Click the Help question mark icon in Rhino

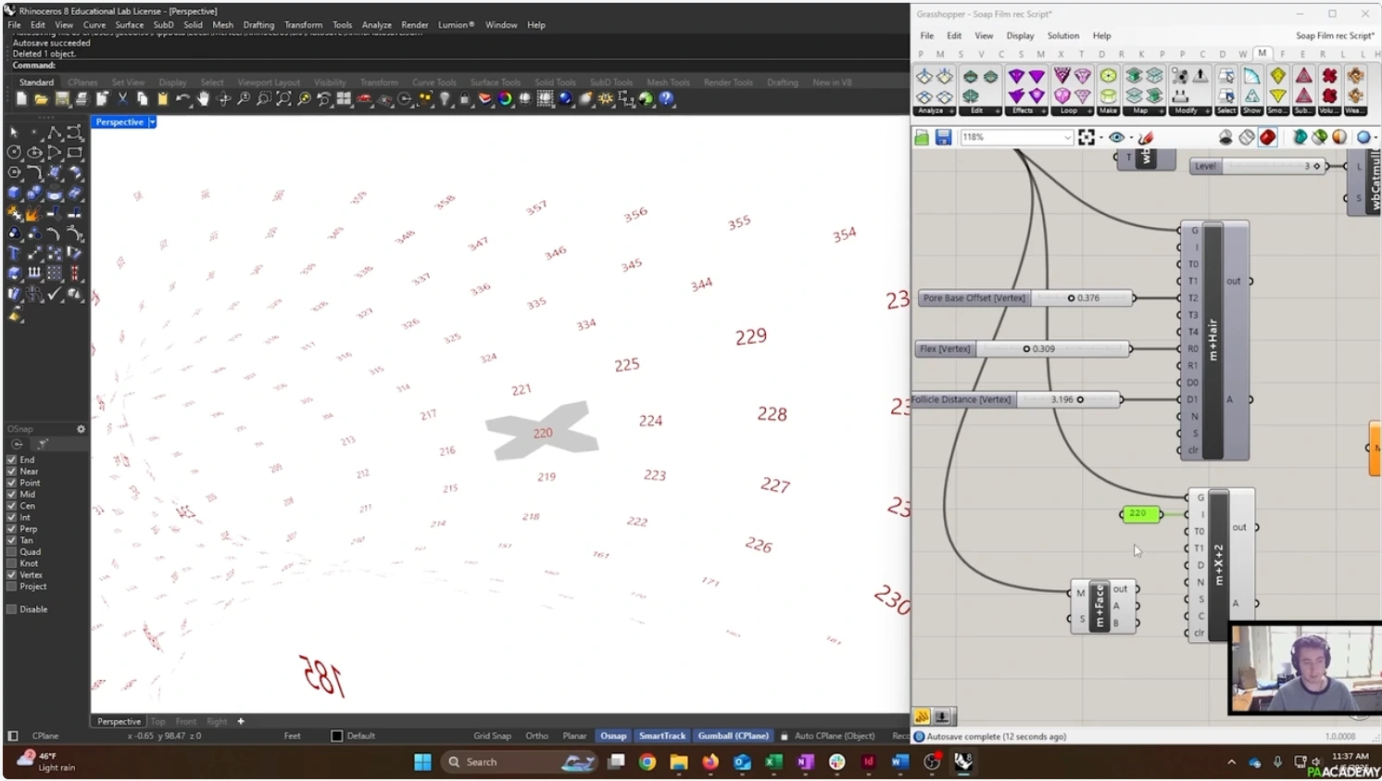pyautogui.click(x=666, y=98)
